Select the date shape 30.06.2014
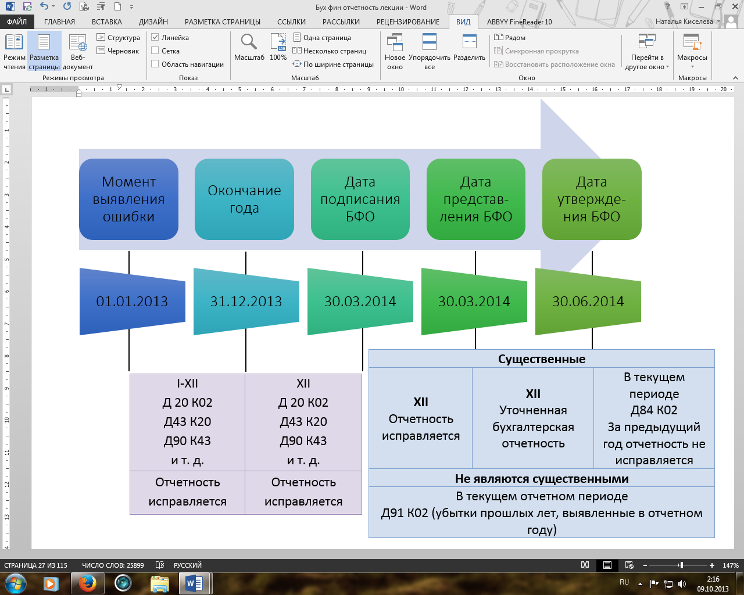Screen dimensions: 744x595 (x=588, y=301)
